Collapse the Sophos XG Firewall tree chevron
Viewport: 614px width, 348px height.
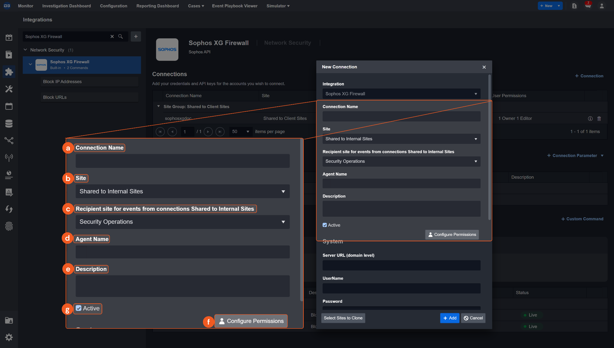point(30,64)
